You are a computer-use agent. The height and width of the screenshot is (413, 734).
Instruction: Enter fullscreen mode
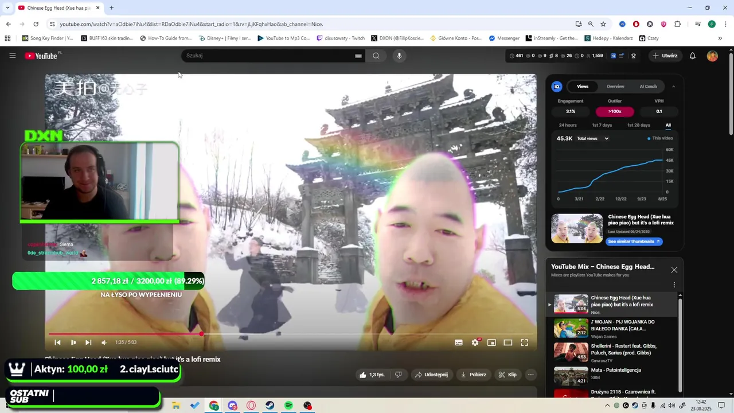[524, 342]
